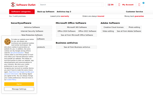Image resolution: width=153 pixels, height=95 pixels.
Task: Open the Software Outlet logo homepage
Action: pos(23,5)
